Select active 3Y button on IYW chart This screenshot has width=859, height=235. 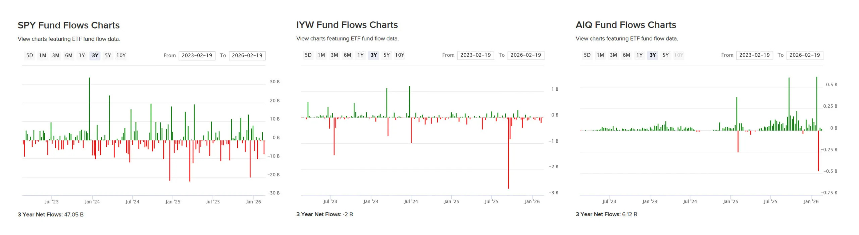[373, 55]
